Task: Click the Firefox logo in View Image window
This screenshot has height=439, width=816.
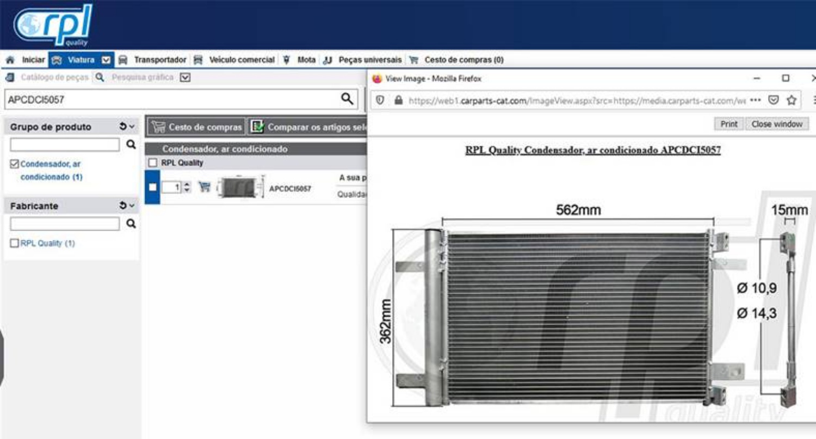Action: [x=377, y=78]
